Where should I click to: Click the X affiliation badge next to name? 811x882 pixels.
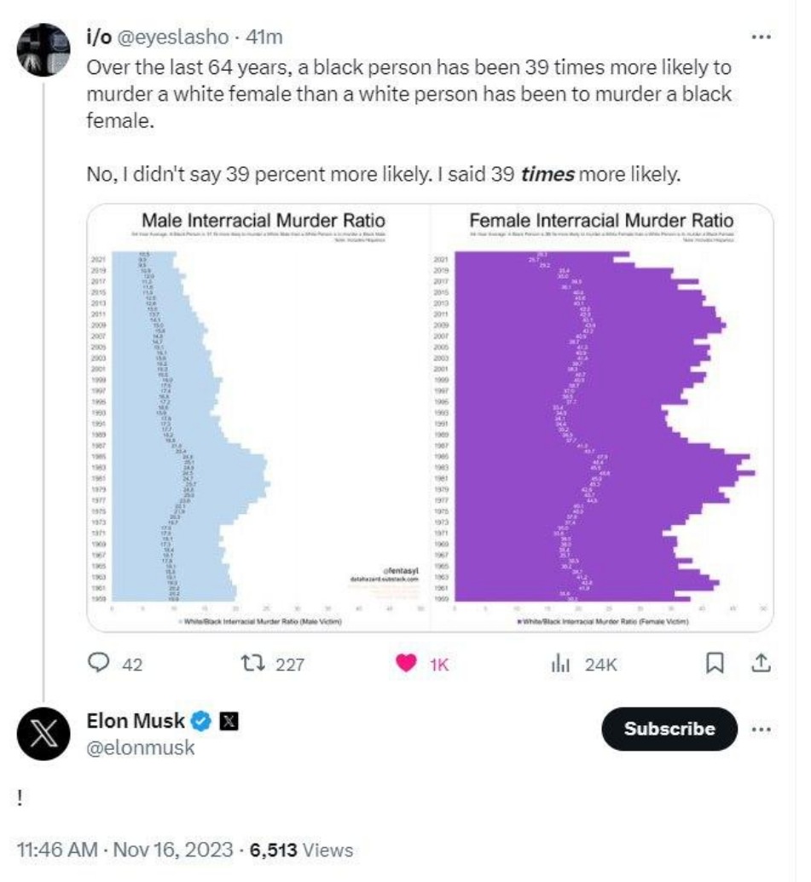229,721
